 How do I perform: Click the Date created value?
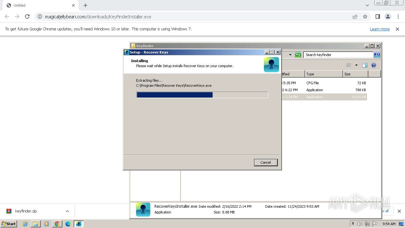point(303,206)
